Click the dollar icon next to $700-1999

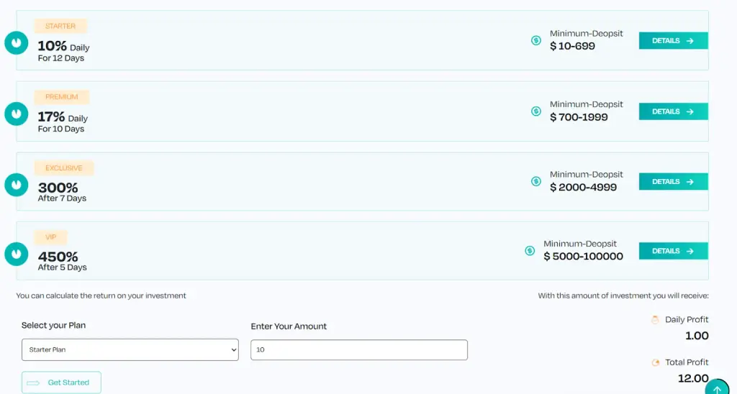(x=535, y=111)
